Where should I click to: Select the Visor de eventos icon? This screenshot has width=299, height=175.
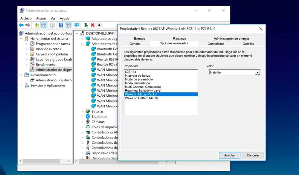tap(32, 49)
